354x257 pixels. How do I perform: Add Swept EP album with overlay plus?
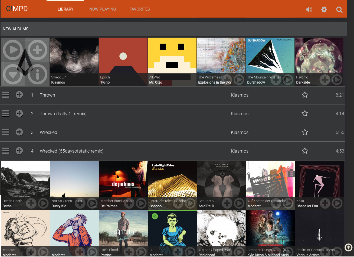coord(37,50)
